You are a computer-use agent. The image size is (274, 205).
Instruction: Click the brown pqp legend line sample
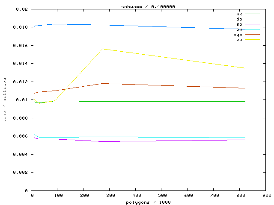pyautogui.click(x=252, y=35)
